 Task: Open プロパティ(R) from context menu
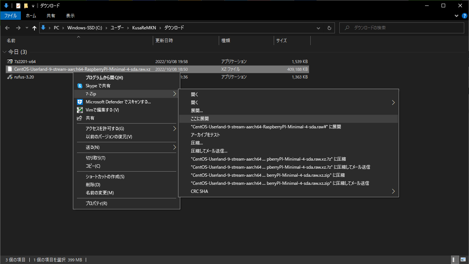126,203
